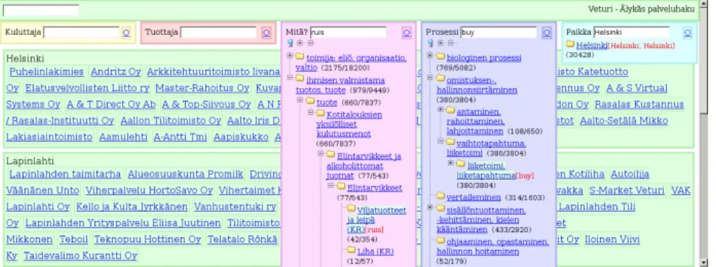This screenshot has width=716, height=267.
Task: Open Helsinki link in Paikka panel
Action: (x=592, y=46)
